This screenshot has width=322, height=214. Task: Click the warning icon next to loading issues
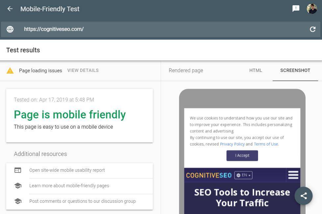(10, 70)
